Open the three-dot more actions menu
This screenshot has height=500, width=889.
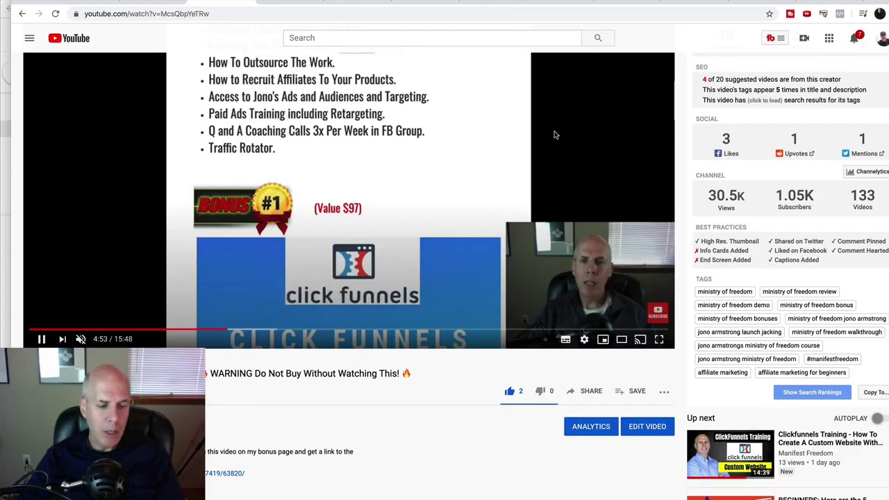point(664,392)
